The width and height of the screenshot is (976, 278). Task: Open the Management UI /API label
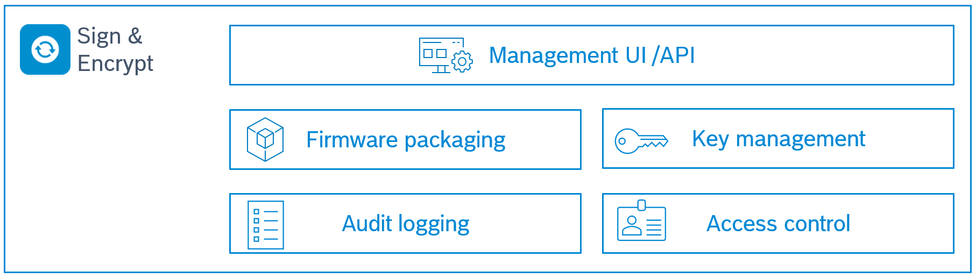(x=591, y=55)
